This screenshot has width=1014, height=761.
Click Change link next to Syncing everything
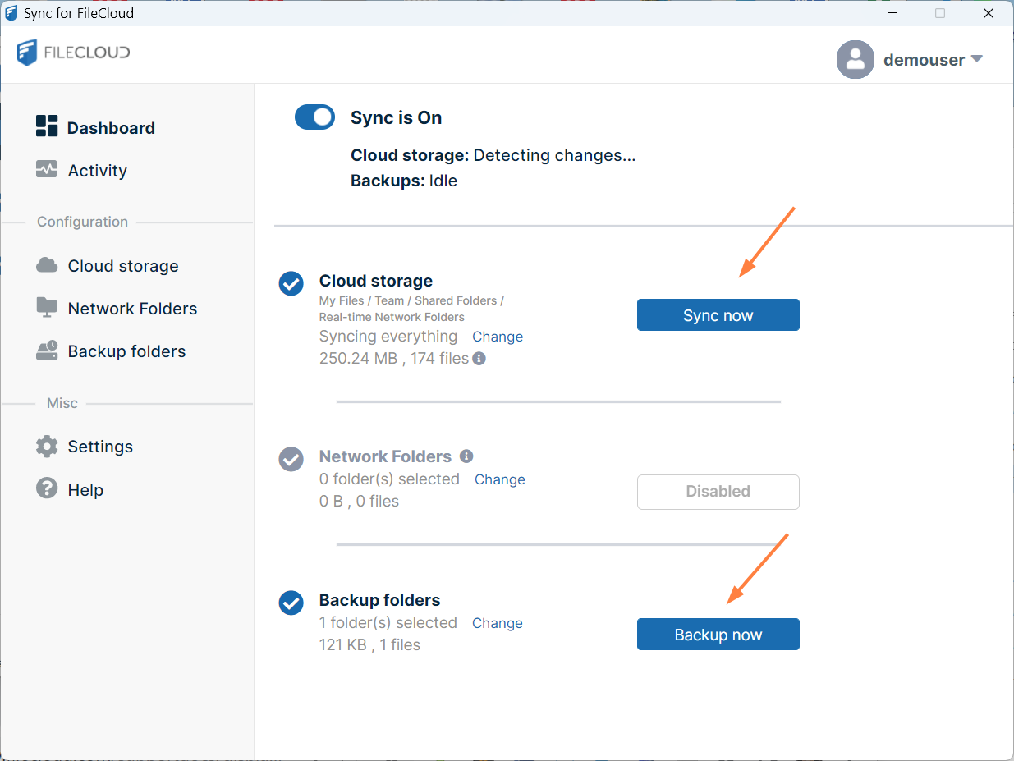tap(498, 337)
